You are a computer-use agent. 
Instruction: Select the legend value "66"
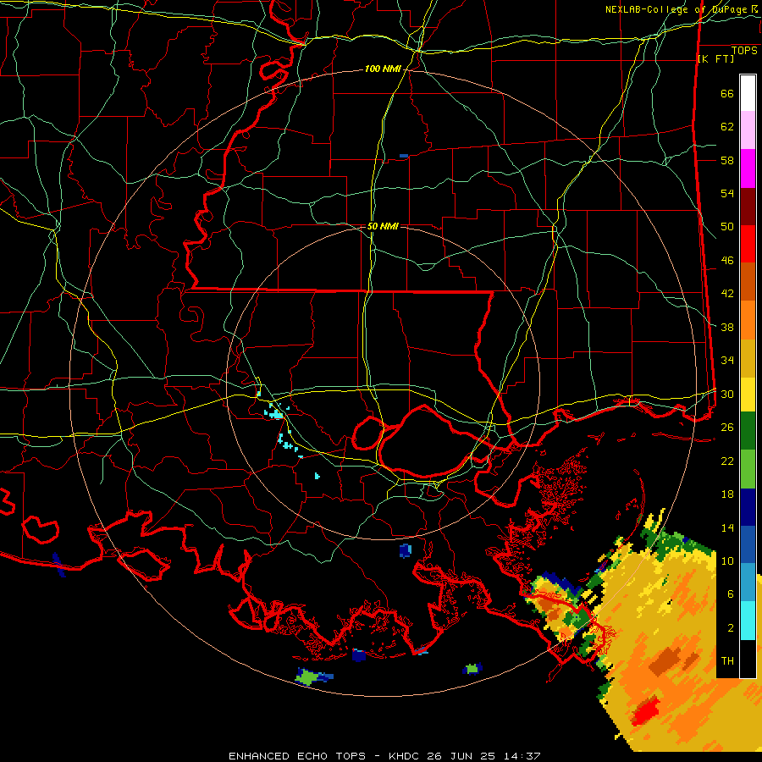pyautogui.click(x=727, y=93)
